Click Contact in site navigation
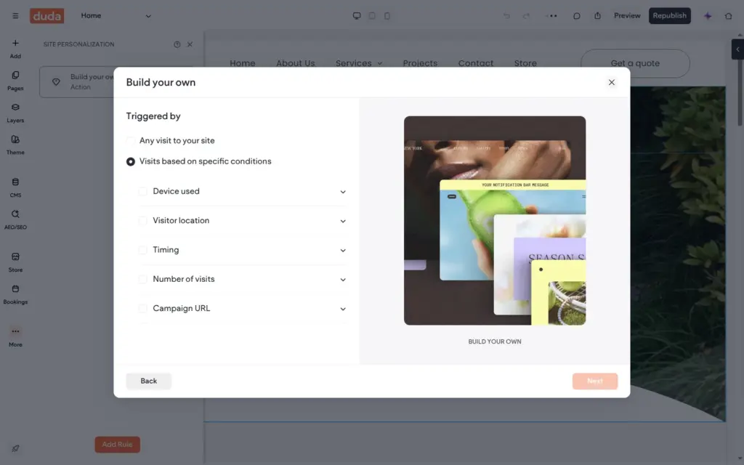Image resolution: width=744 pixels, height=465 pixels. [x=475, y=63]
